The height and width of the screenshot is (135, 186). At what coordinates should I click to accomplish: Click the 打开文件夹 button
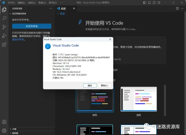(x=32, y=26)
